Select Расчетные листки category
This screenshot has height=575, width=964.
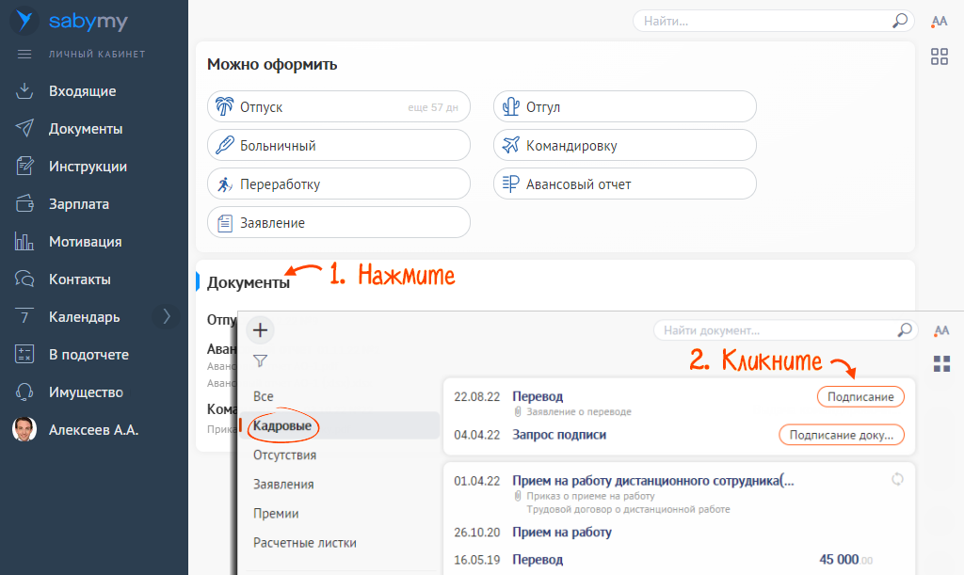pos(304,543)
